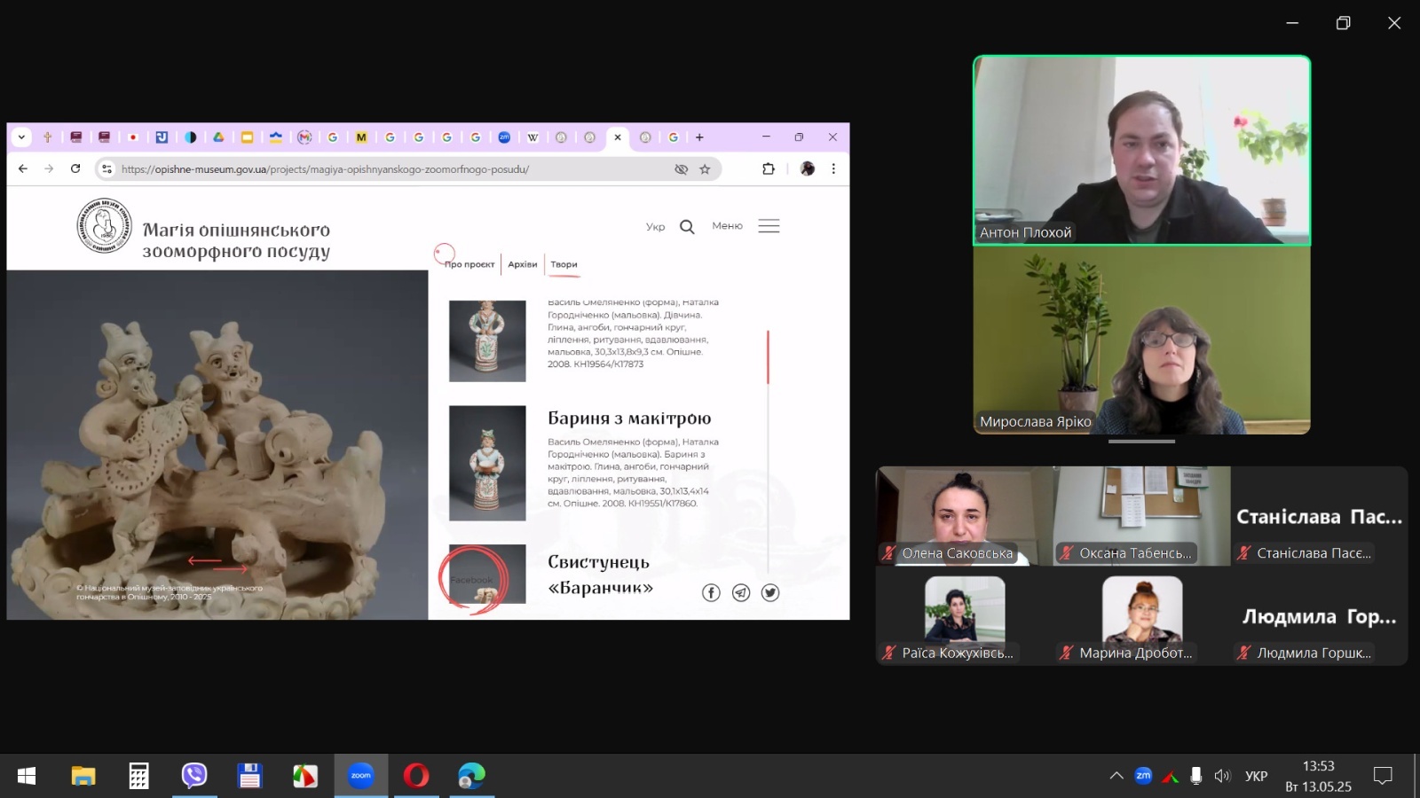
Task: Open Zoom app from taskbar
Action: point(361,776)
